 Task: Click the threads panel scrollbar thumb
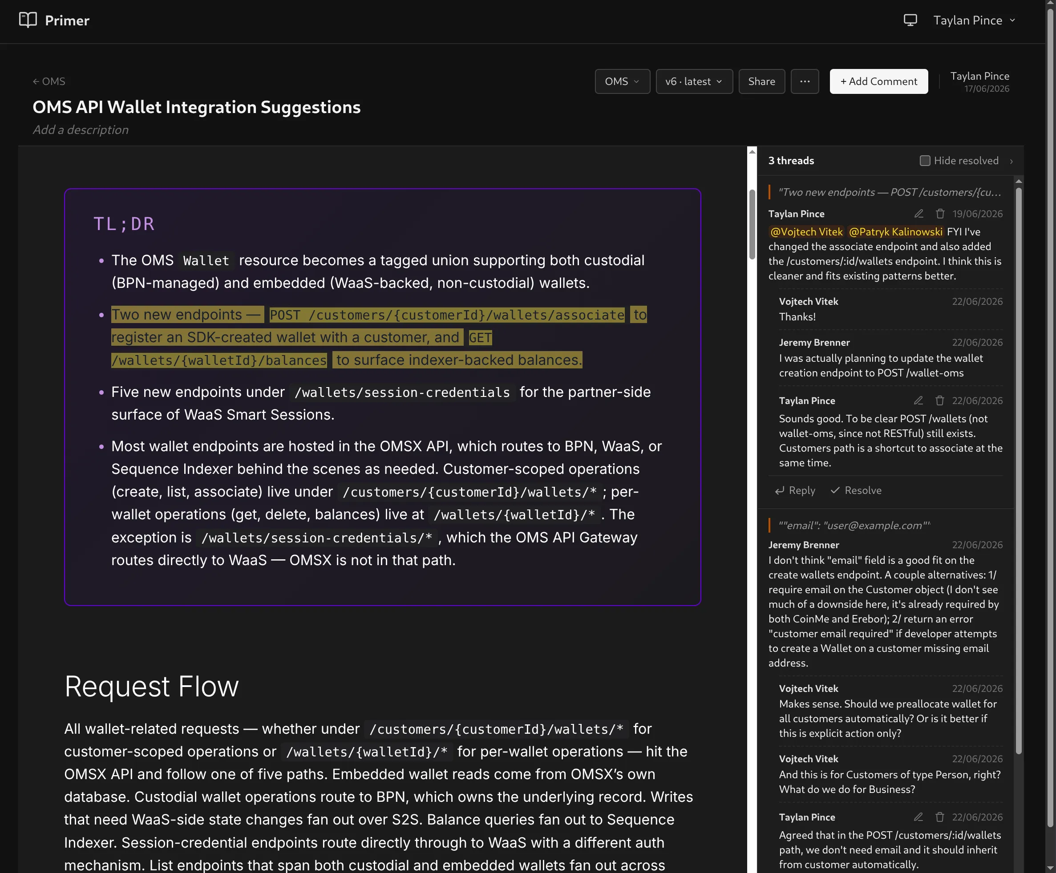tap(1019, 471)
